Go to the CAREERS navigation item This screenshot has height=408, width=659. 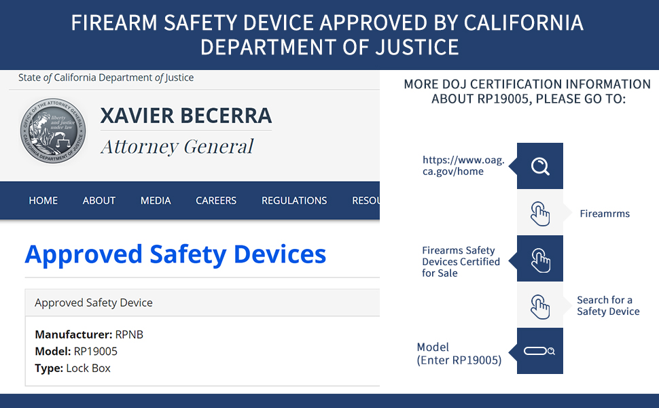[216, 201]
